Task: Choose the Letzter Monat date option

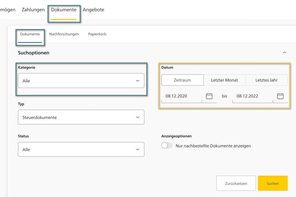Action: point(224,80)
